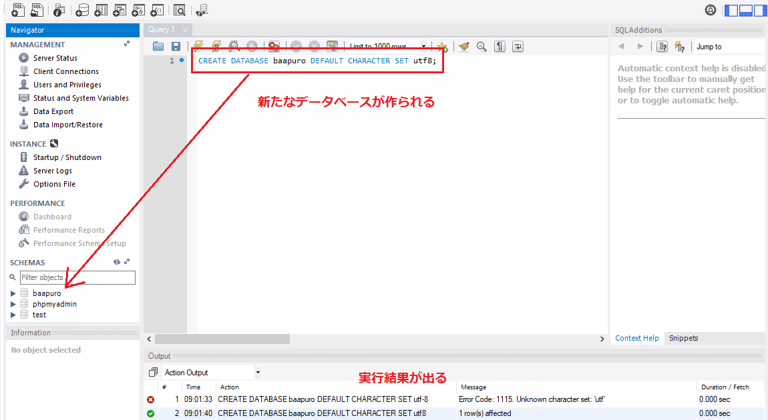Toggle the bottom output panel visibility

point(745,10)
